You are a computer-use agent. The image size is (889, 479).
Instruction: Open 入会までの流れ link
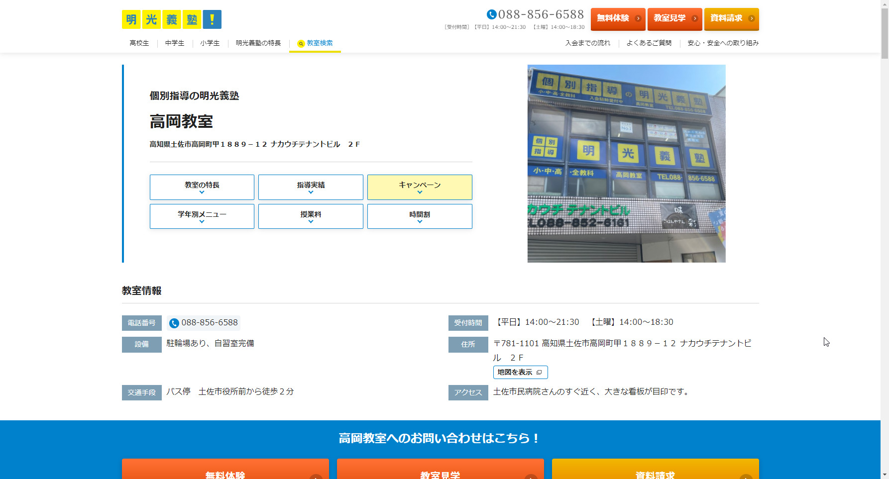click(x=588, y=43)
